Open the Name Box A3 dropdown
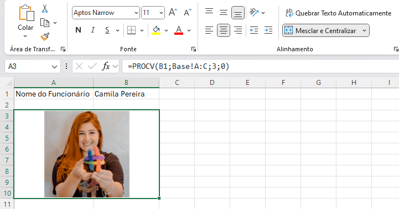Screen dimensions: 399x209 point(54,67)
